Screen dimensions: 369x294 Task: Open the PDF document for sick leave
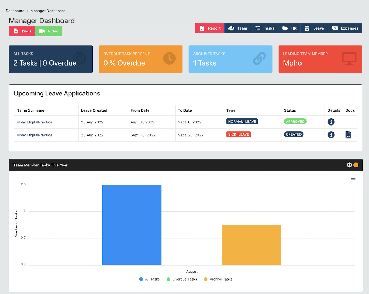[348, 135]
